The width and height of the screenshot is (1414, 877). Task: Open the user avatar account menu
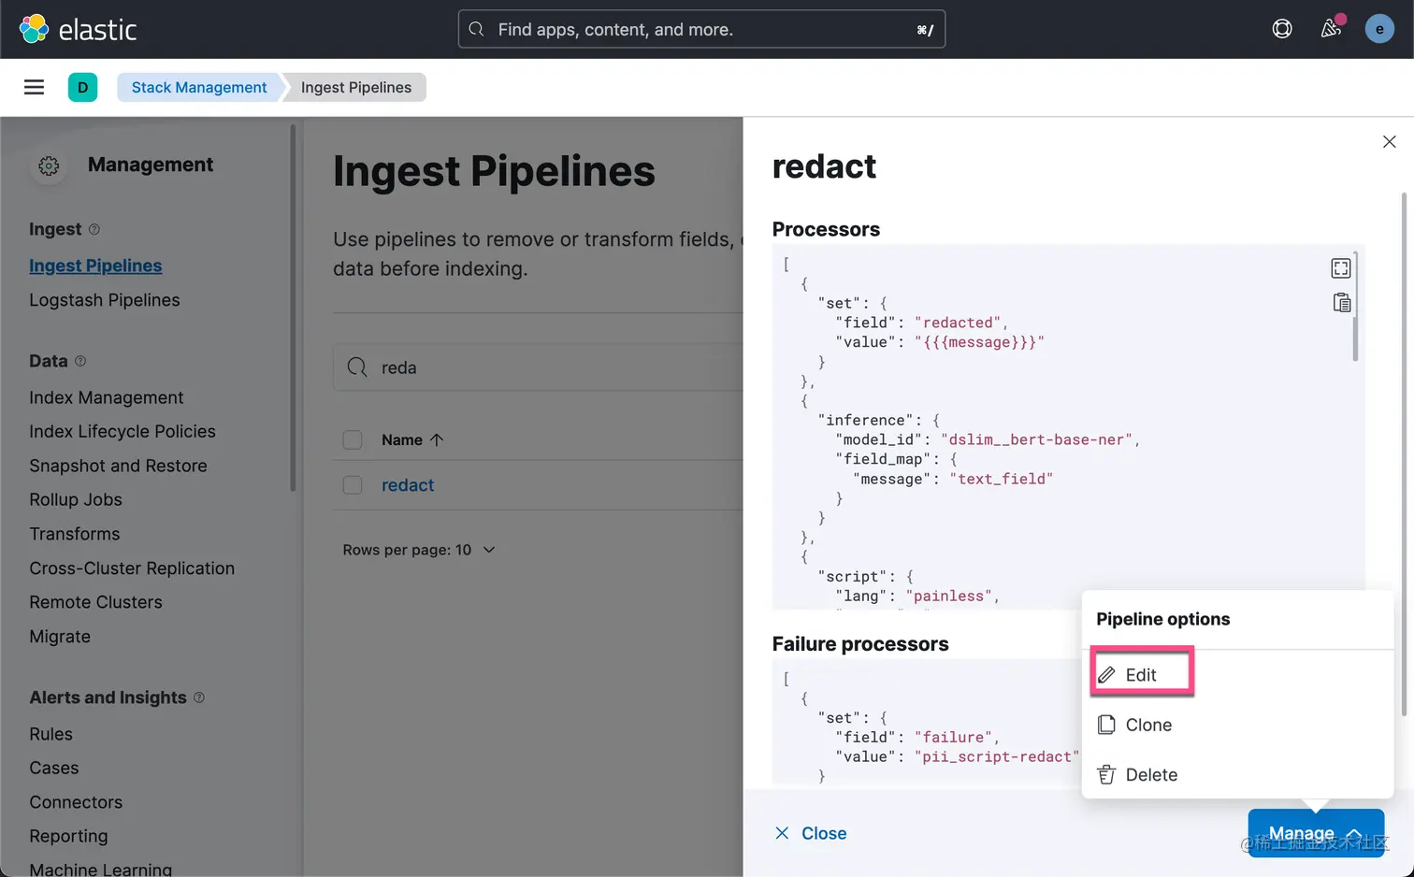coord(1379,29)
